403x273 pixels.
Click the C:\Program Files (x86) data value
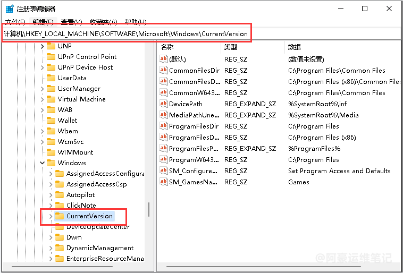[x=322, y=138]
